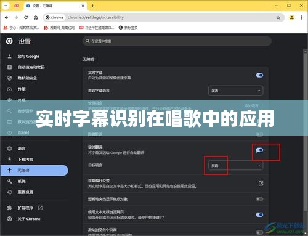Toggle the 实时字幕 switch

pos(259,75)
